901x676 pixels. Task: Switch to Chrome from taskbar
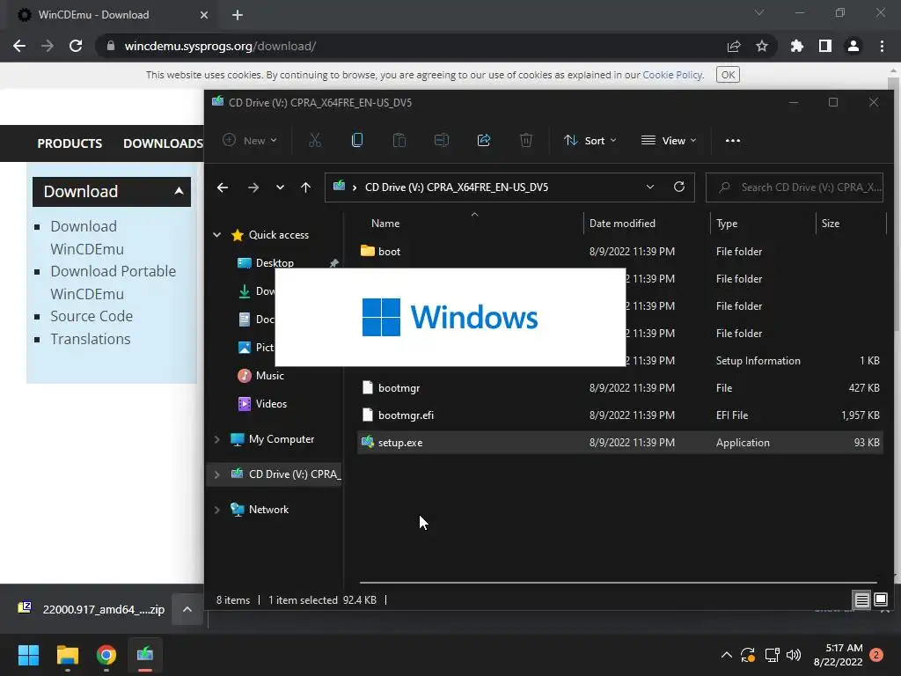click(x=106, y=655)
